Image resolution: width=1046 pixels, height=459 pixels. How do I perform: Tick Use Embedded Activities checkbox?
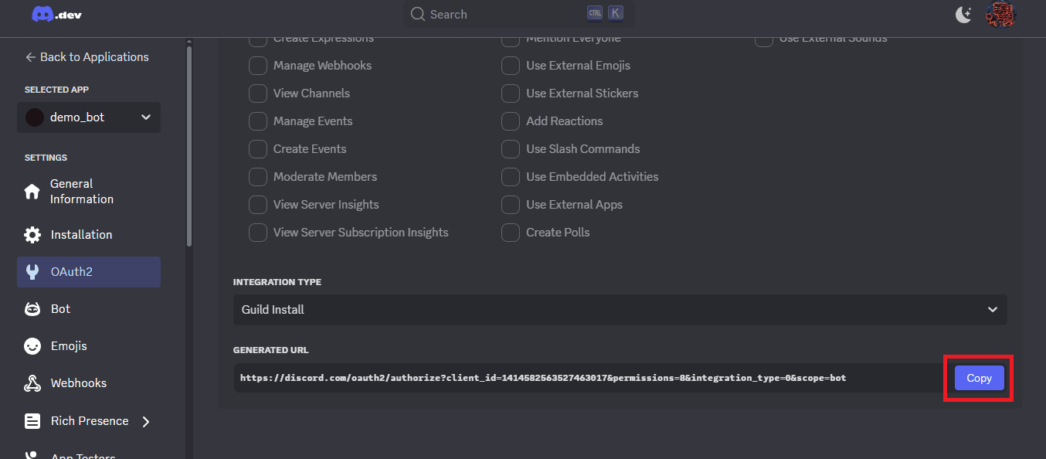511,177
